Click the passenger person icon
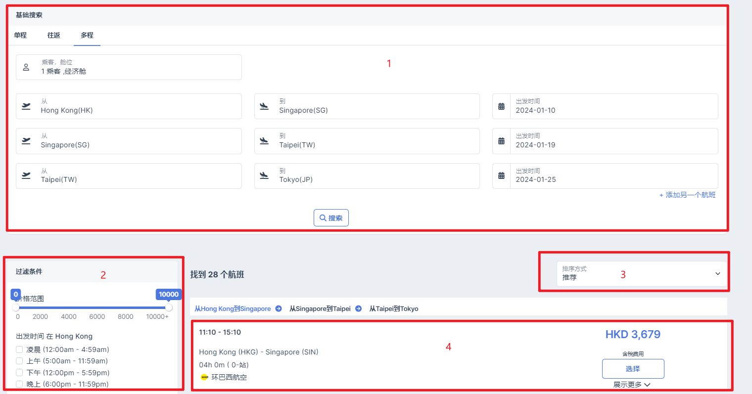The width and height of the screenshot is (752, 394). pyautogui.click(x=26, y=67)
